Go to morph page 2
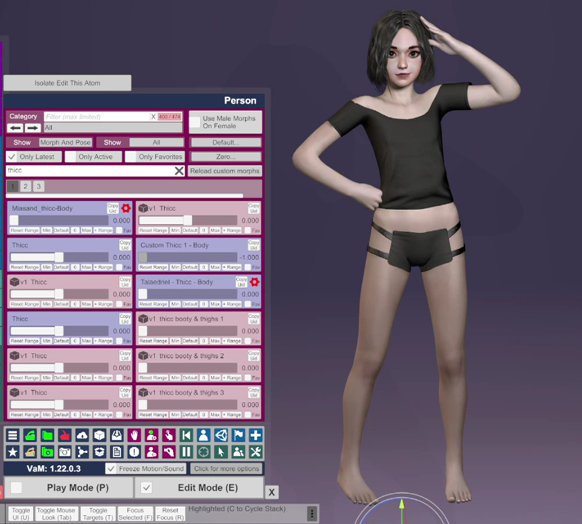Screen dimensions: 582x524 (26, 186)
